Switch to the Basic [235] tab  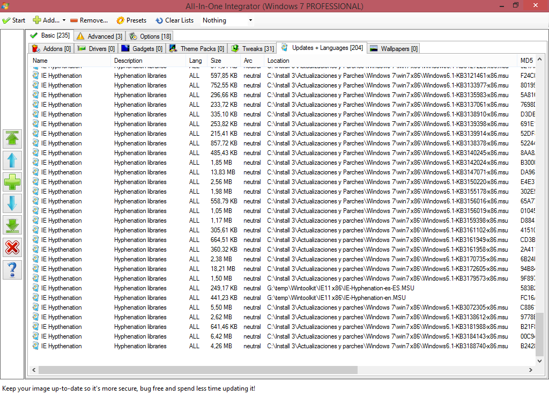point(50,35)
